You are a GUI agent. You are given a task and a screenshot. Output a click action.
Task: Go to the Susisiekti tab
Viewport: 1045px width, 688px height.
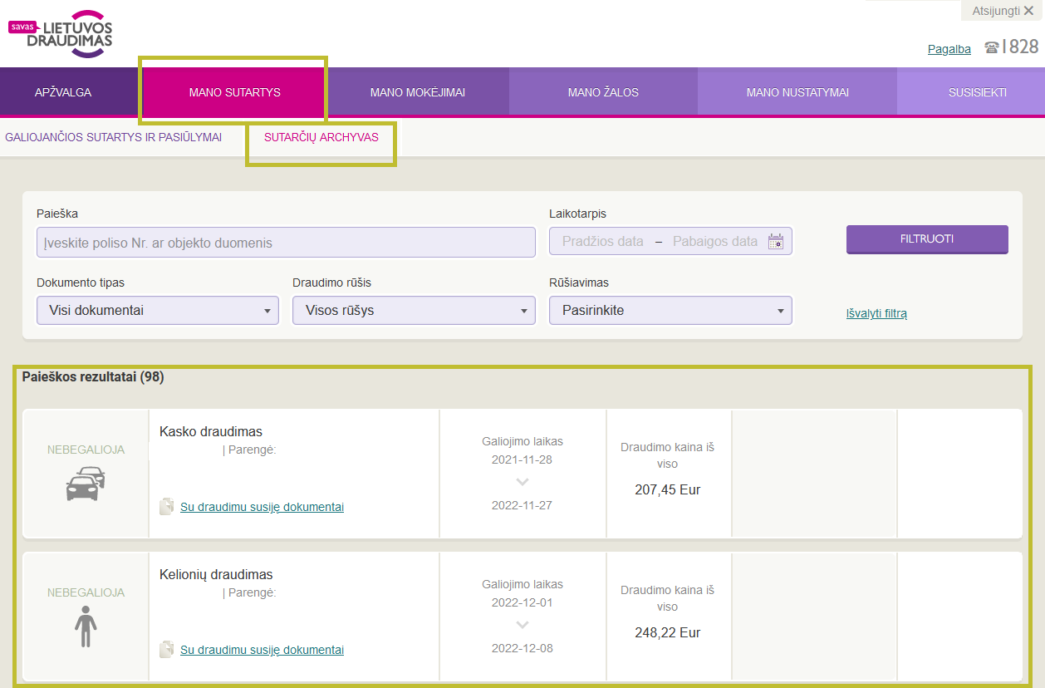point(978,92)
